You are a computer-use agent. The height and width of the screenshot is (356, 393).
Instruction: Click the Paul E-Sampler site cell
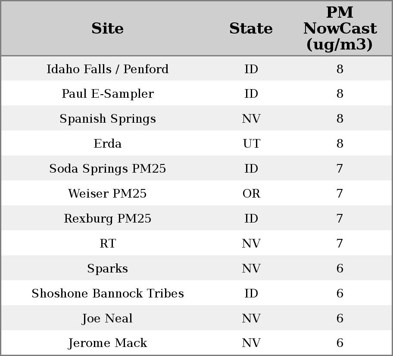(108, 94)
